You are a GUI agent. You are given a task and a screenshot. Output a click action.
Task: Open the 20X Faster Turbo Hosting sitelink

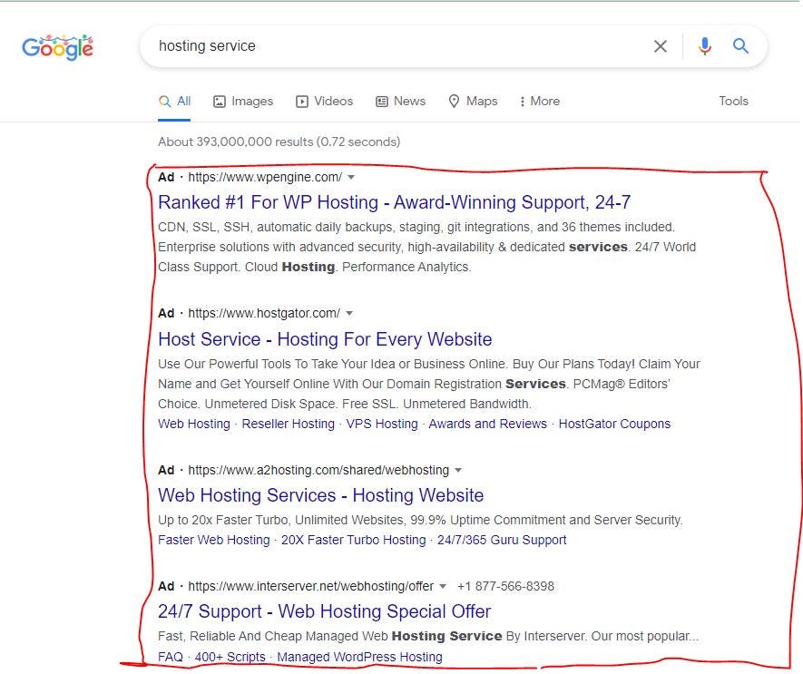[353, 541]
